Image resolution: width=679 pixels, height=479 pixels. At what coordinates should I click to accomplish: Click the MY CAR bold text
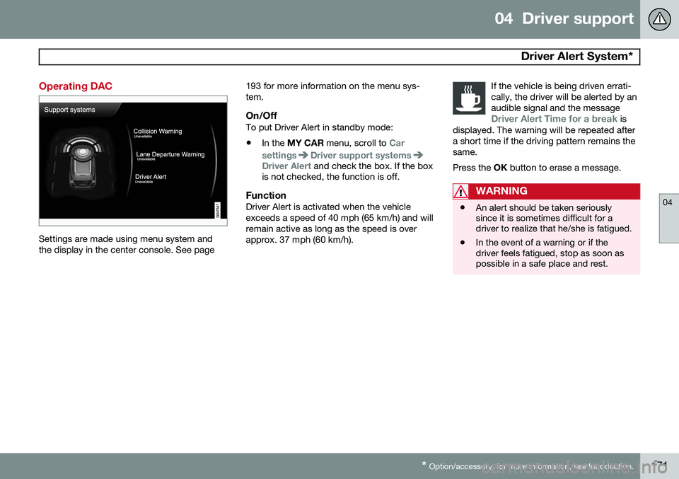tap(306, 143)
